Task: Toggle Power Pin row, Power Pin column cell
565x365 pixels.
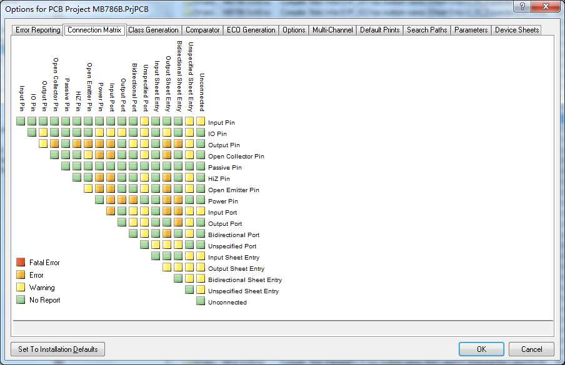Action: tap(99, 200)
